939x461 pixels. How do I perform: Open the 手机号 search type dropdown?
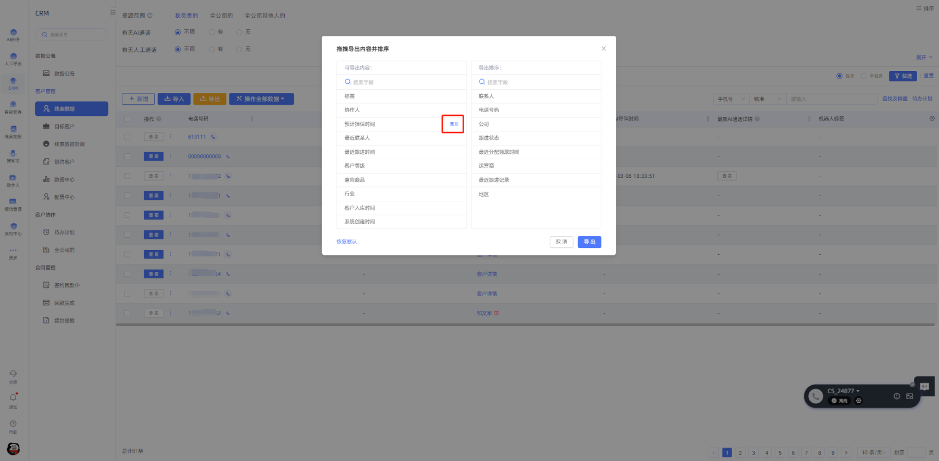point(730,99)
